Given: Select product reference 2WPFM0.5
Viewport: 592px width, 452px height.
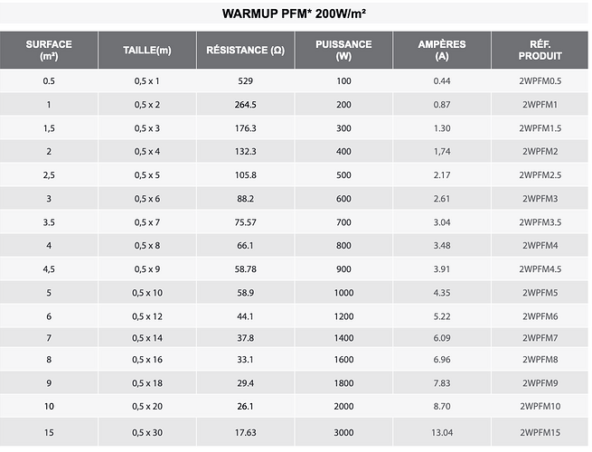Looking at the screenshot, I should pyautogui.click(x=540, y=80).
